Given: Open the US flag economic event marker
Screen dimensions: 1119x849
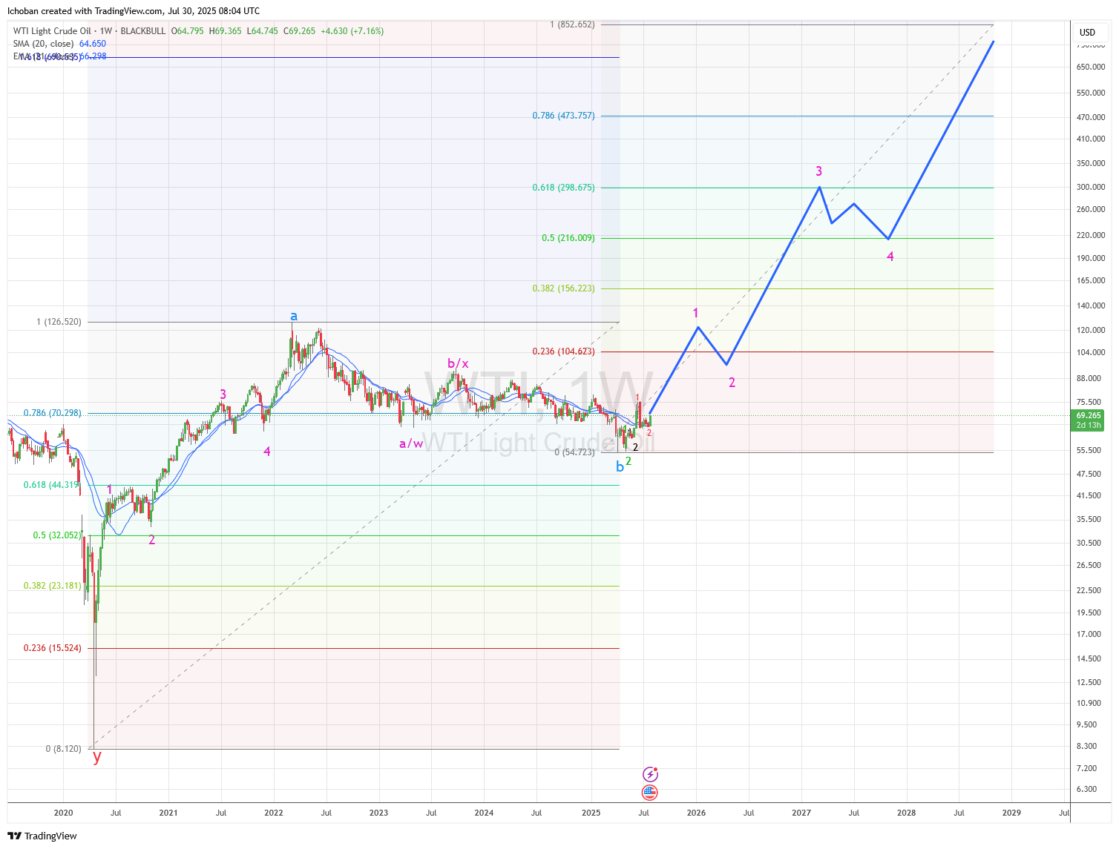Looking at the screenshot, I should 650,793.
